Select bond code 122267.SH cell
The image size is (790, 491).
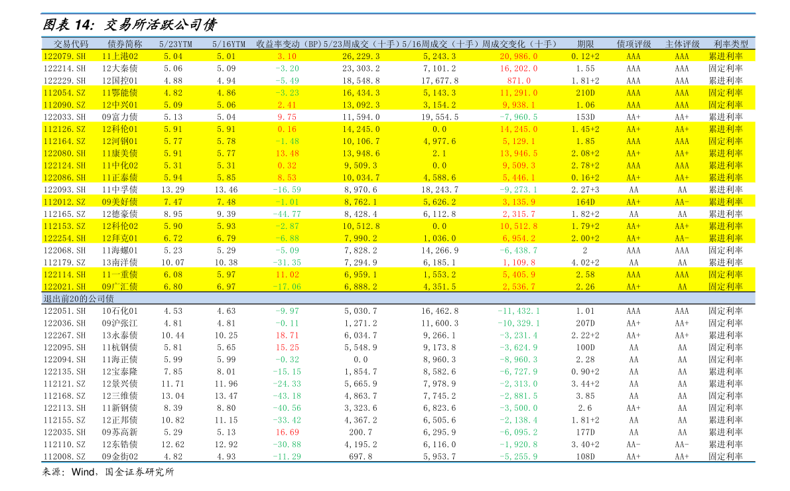[65, 335]
